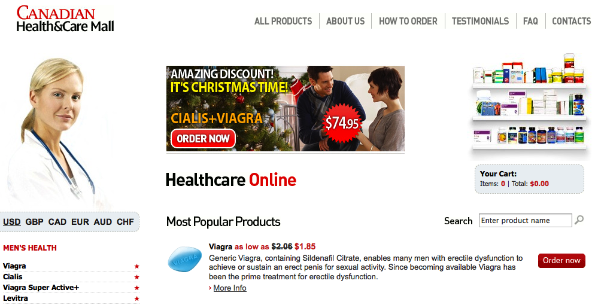The image size is (598, 305).
Task: Select EUR currency option
Action: 80,222
